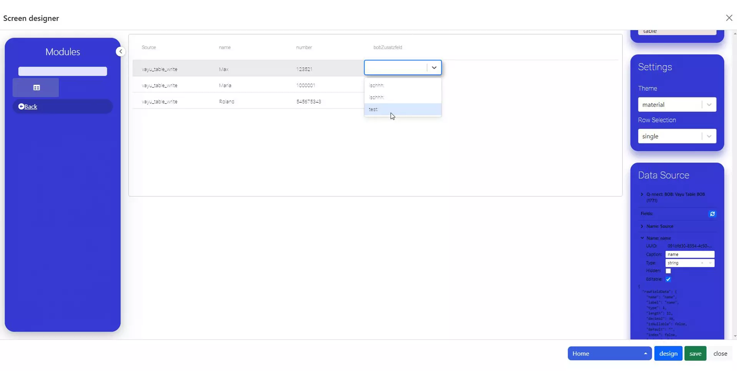The height and width of the screenshot is (371, 737).
Task: Click the green save button
Action: [695, 353]
